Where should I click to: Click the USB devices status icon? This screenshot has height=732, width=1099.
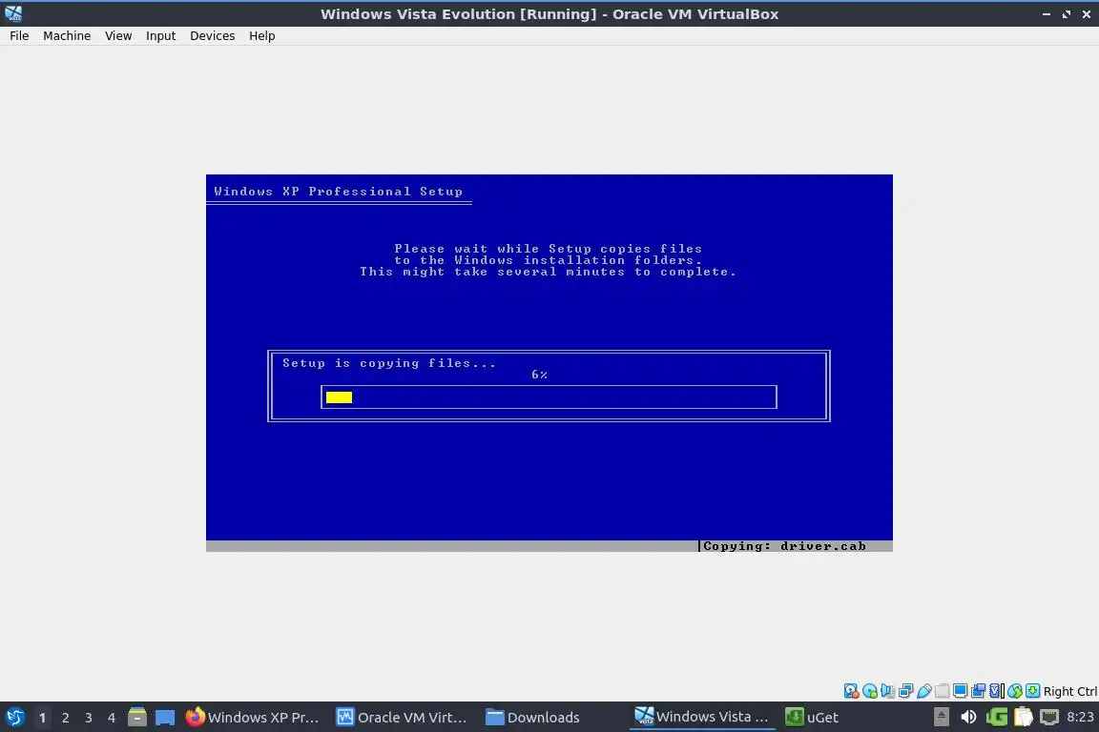(x=924, y=691)
